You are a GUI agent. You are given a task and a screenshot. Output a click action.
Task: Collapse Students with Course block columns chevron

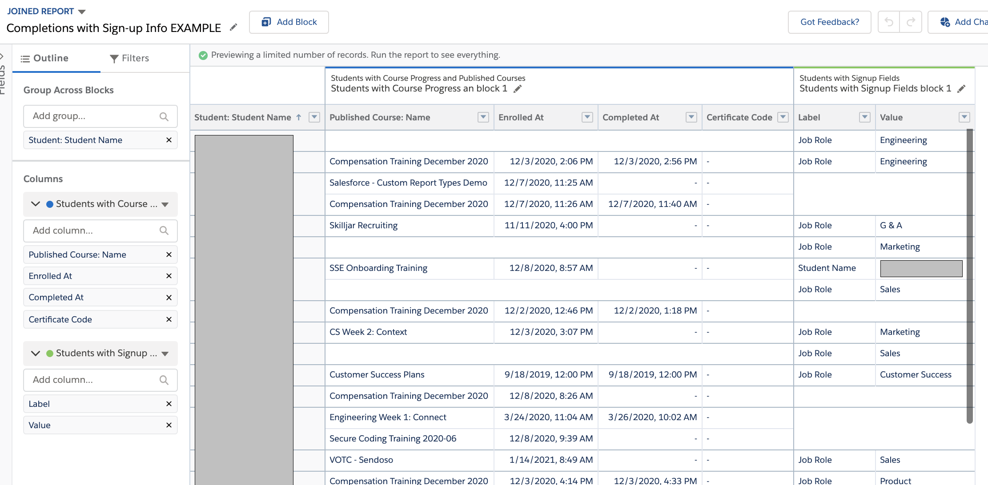click(36, 204)
